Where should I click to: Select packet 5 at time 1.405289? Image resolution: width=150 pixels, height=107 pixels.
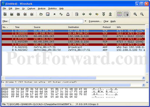pos(73,42)
